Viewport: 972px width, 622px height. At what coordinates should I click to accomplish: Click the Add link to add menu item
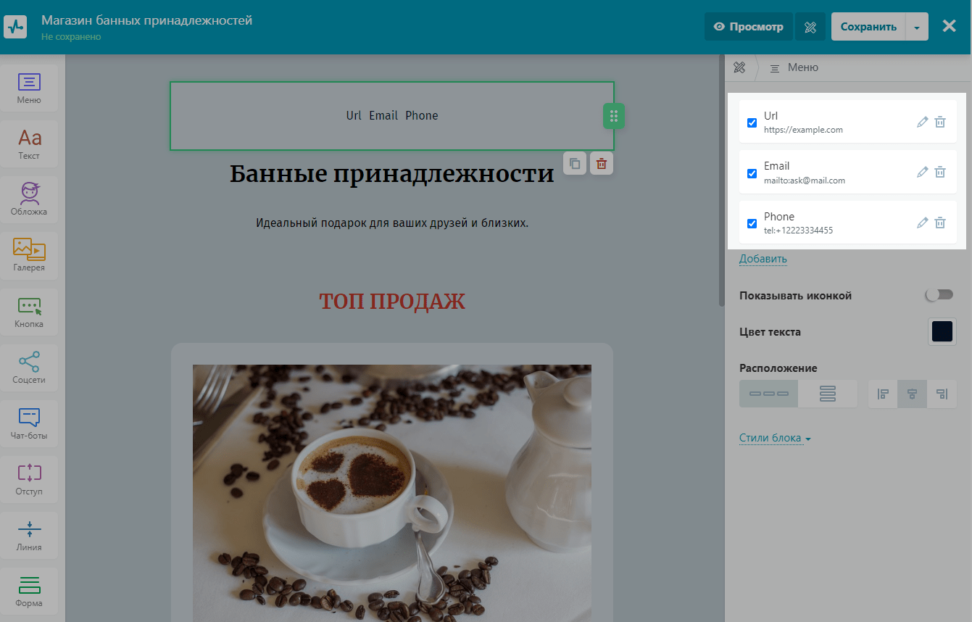coord(763,259)
